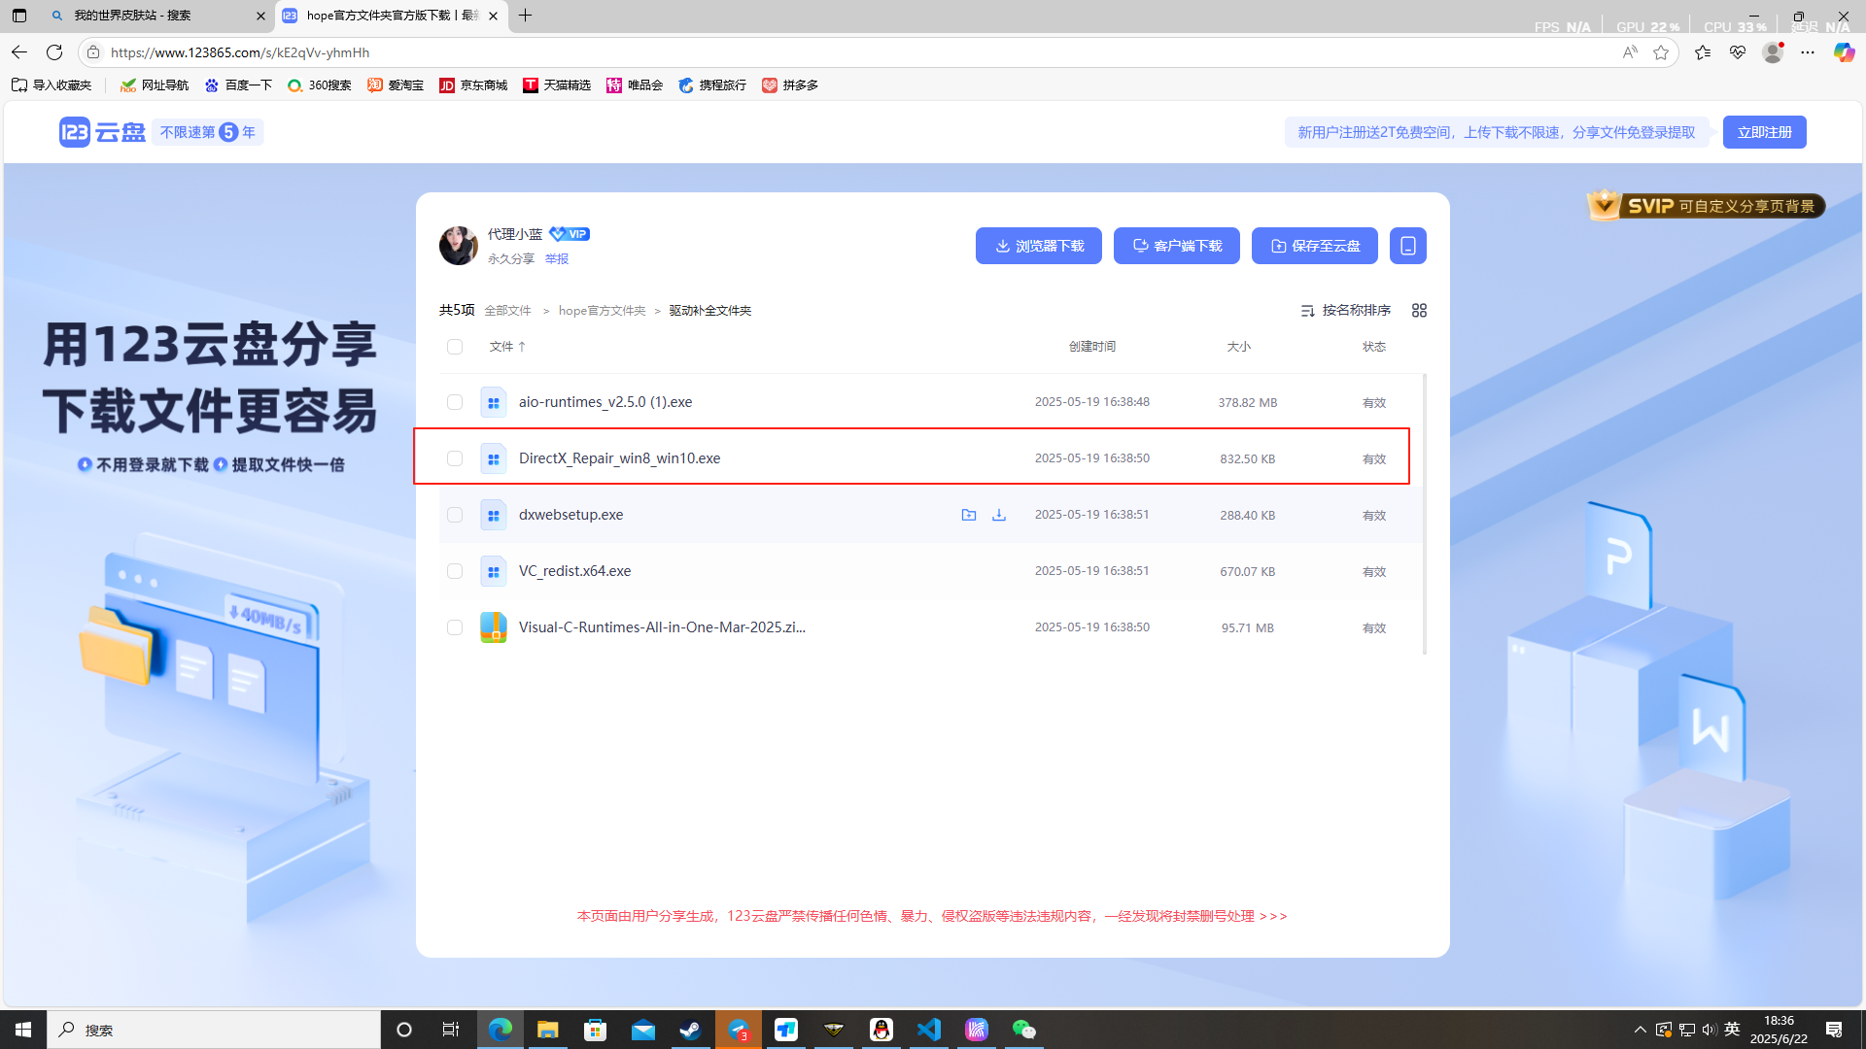Open file VC_redist.x64.exe name
1866x1049 pixels.
tap(575, 571)
